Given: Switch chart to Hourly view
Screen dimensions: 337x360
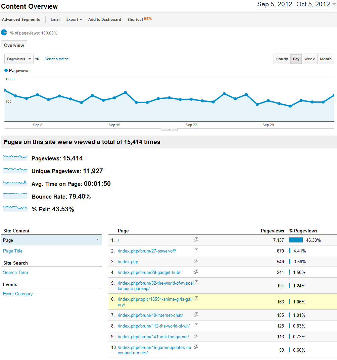Looking at the screenshot, I should [x=282, y=59].
